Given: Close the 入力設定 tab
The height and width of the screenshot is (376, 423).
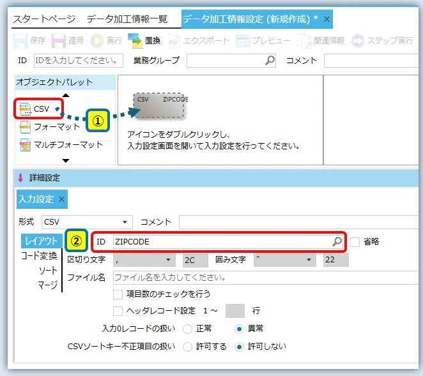Looking at the screenshot, I should click(x=61, y=199).
